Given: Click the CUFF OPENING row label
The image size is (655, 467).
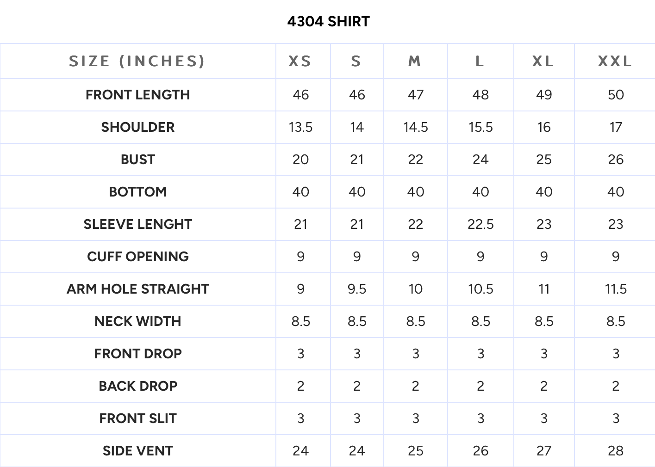Looking at the screenshot, I should click(x=137, y=257).
